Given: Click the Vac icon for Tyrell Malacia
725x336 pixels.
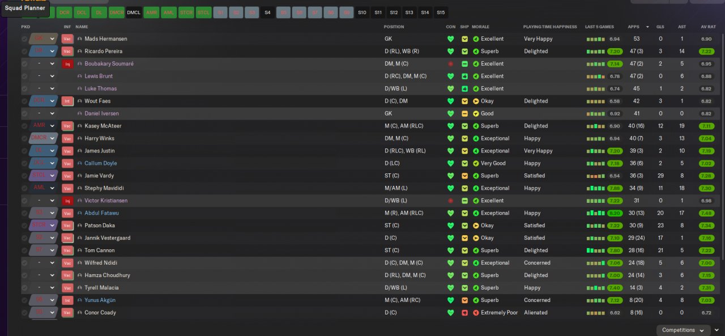Looking at the screenshot, I should pos(67,288).
